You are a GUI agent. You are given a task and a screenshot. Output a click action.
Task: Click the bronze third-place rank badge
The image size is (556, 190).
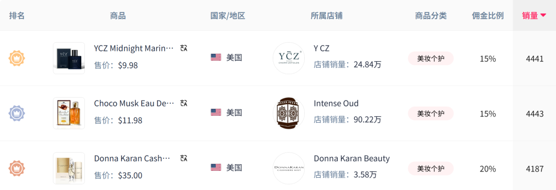[x=16, y=169]
